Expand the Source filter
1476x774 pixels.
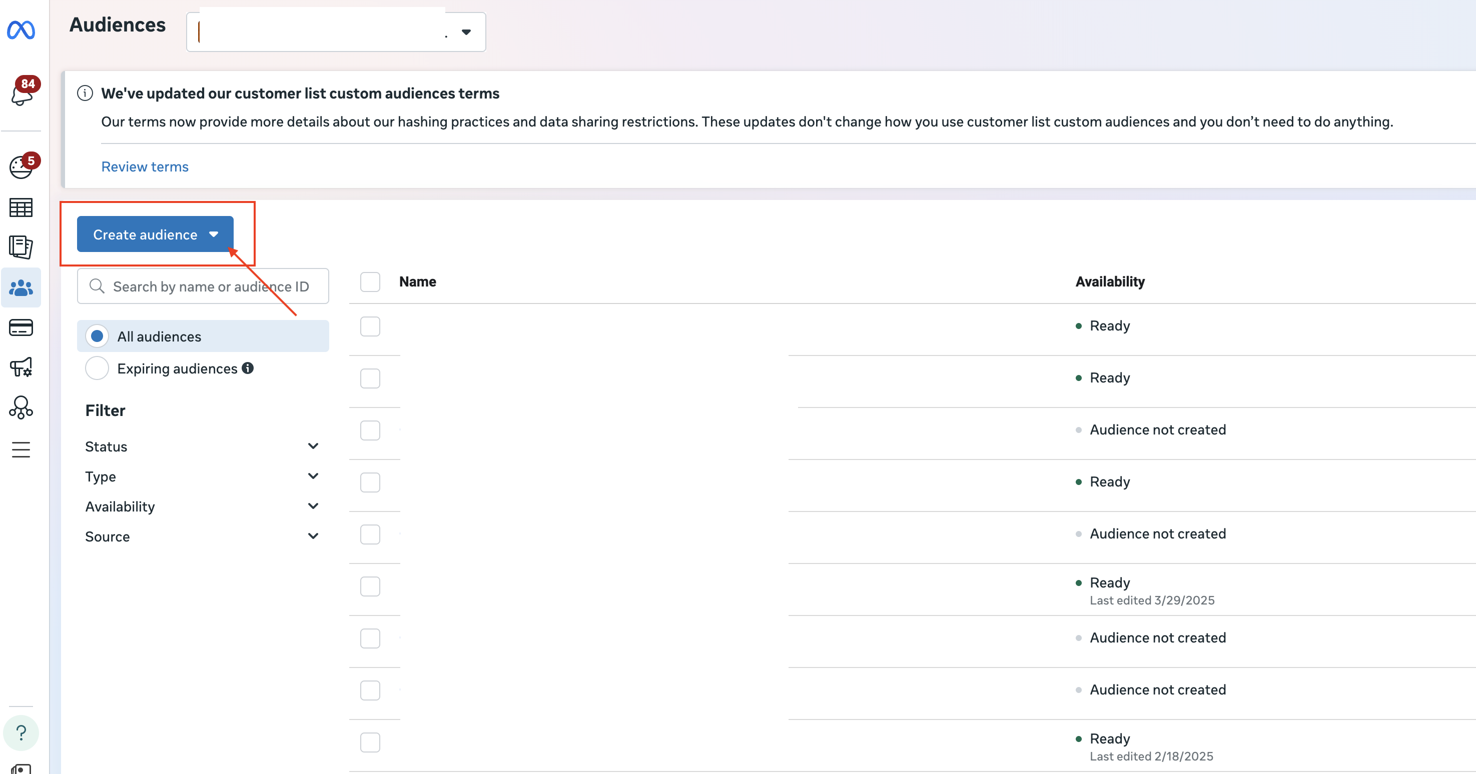pyautogui.click(x=202, y=536)
